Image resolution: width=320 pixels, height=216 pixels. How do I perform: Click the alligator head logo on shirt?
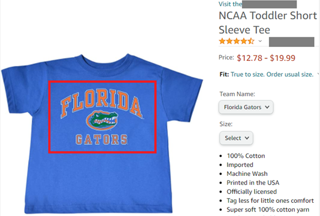(x=102, y=120)
